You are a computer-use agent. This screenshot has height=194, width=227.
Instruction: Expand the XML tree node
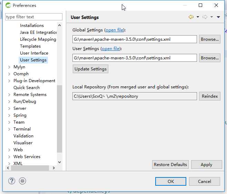9,164
